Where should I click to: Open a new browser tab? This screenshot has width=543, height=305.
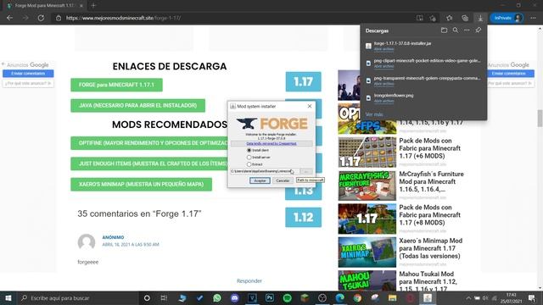(93, 6)
